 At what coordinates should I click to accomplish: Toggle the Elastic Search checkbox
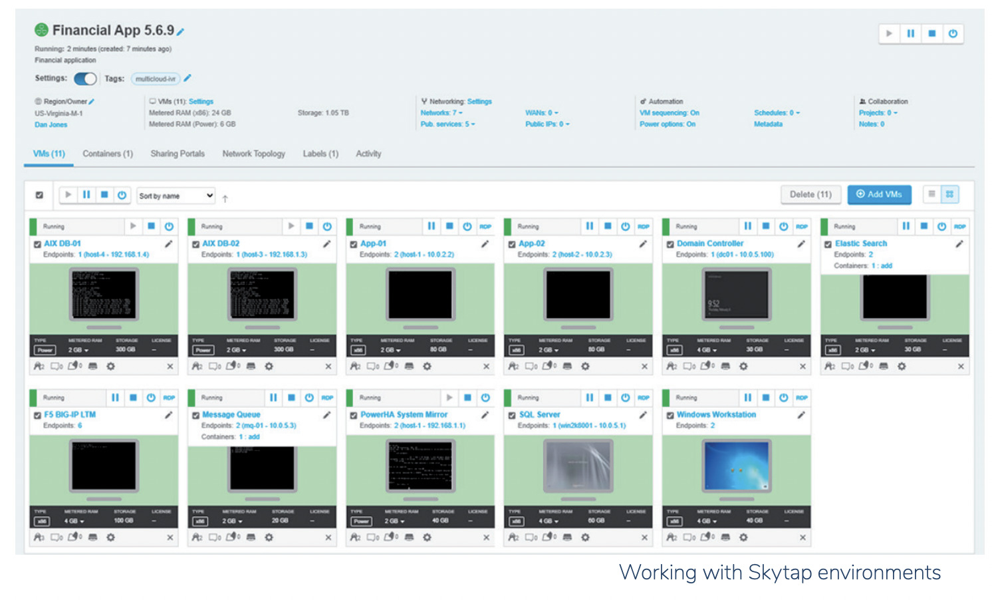tap(828, 244)
